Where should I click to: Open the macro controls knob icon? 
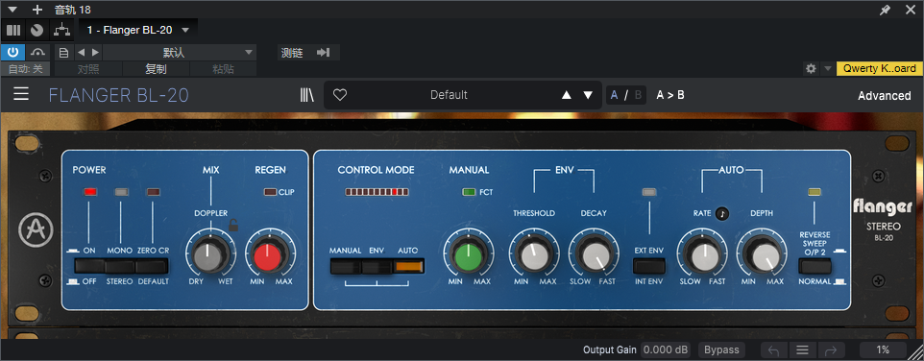click(x=37, y=30)
